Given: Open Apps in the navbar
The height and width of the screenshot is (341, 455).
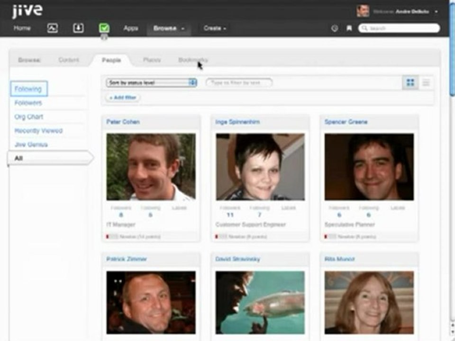Looking at the screenshot, I should 131,28.
